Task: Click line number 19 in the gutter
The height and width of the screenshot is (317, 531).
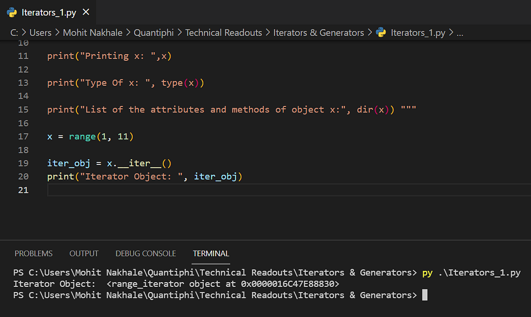Action: pyautogui.click(x=23, y=163)
